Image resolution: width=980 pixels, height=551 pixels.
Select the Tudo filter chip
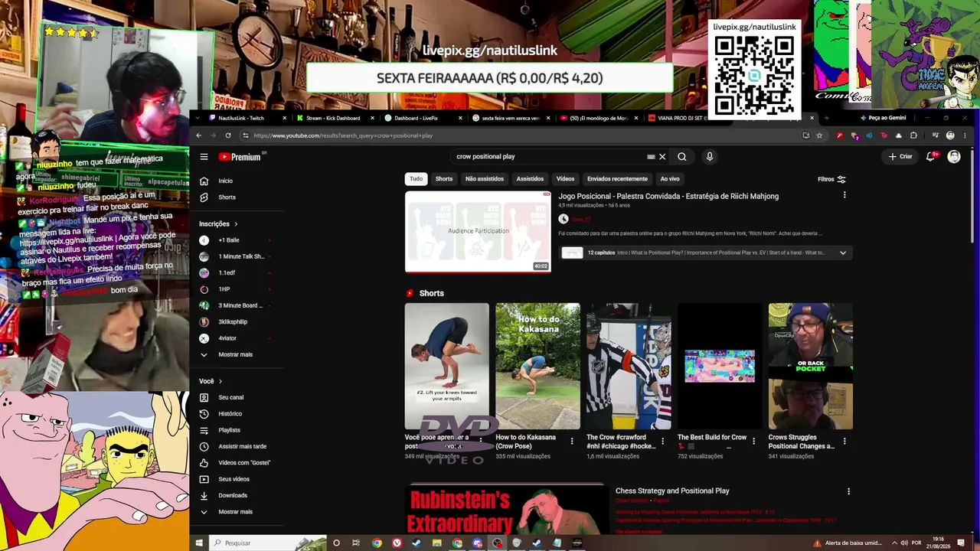pos(416,179)
